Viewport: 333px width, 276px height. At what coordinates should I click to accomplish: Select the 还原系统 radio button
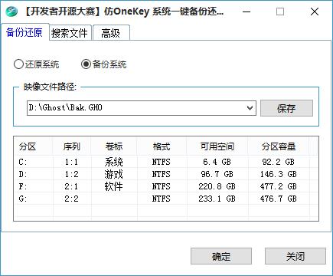tap(18, 64)
